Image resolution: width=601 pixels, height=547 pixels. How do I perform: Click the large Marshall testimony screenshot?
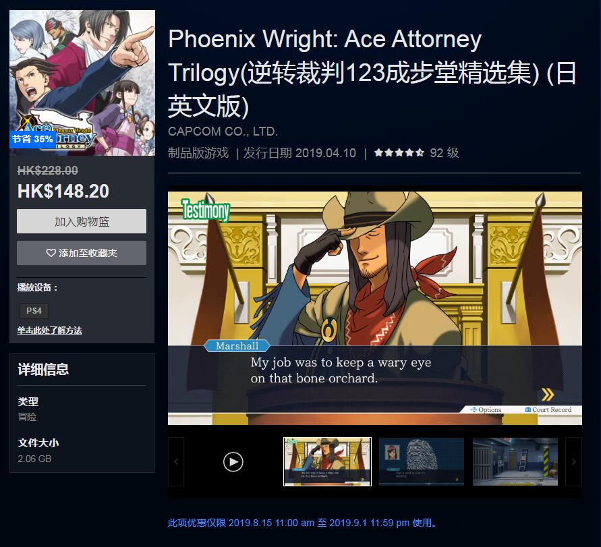pos(375,308)
